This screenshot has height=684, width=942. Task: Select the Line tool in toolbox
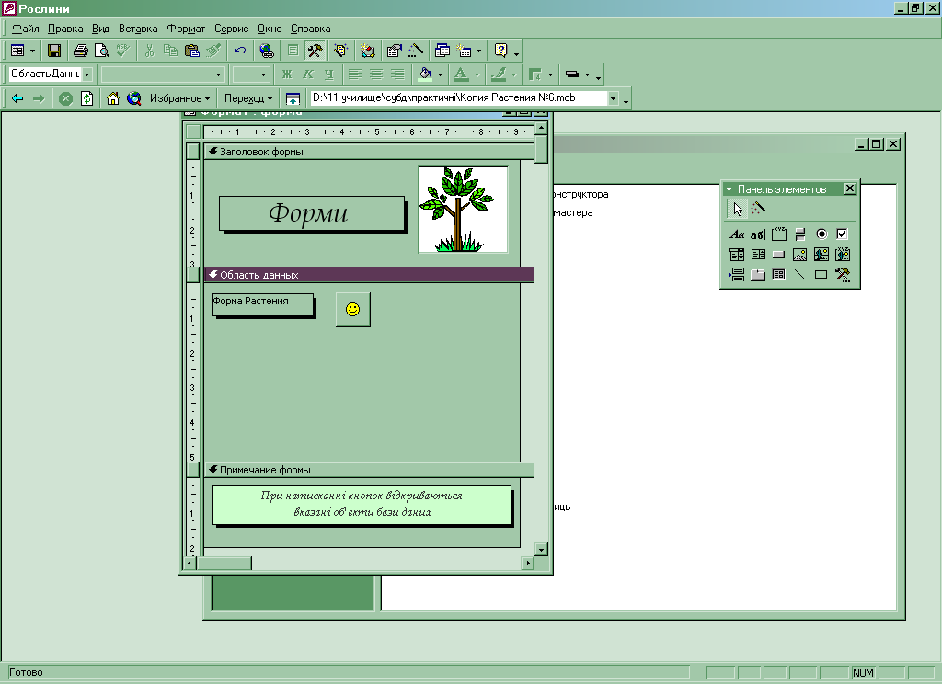799,275
